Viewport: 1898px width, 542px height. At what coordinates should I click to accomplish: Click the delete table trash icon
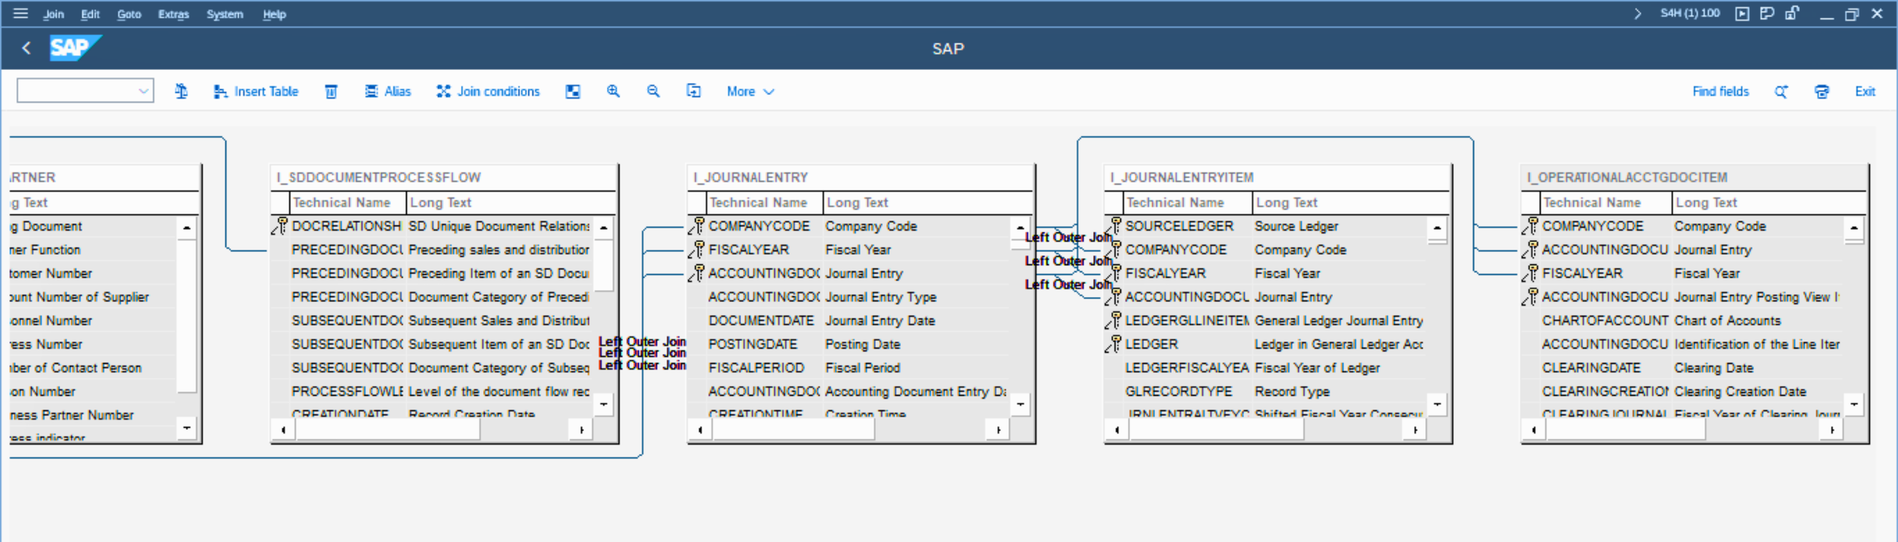pyautogui.click(x=331, y=91)
